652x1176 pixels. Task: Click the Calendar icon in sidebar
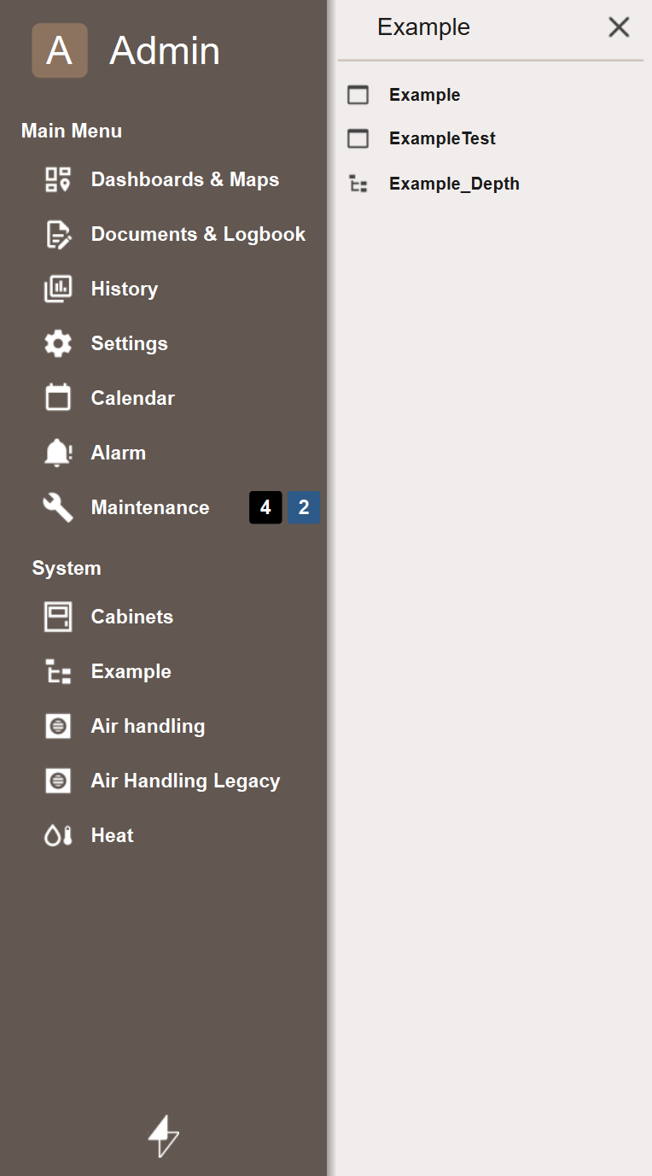[58, 398]
